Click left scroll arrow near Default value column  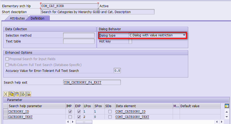tap(217, 122)
